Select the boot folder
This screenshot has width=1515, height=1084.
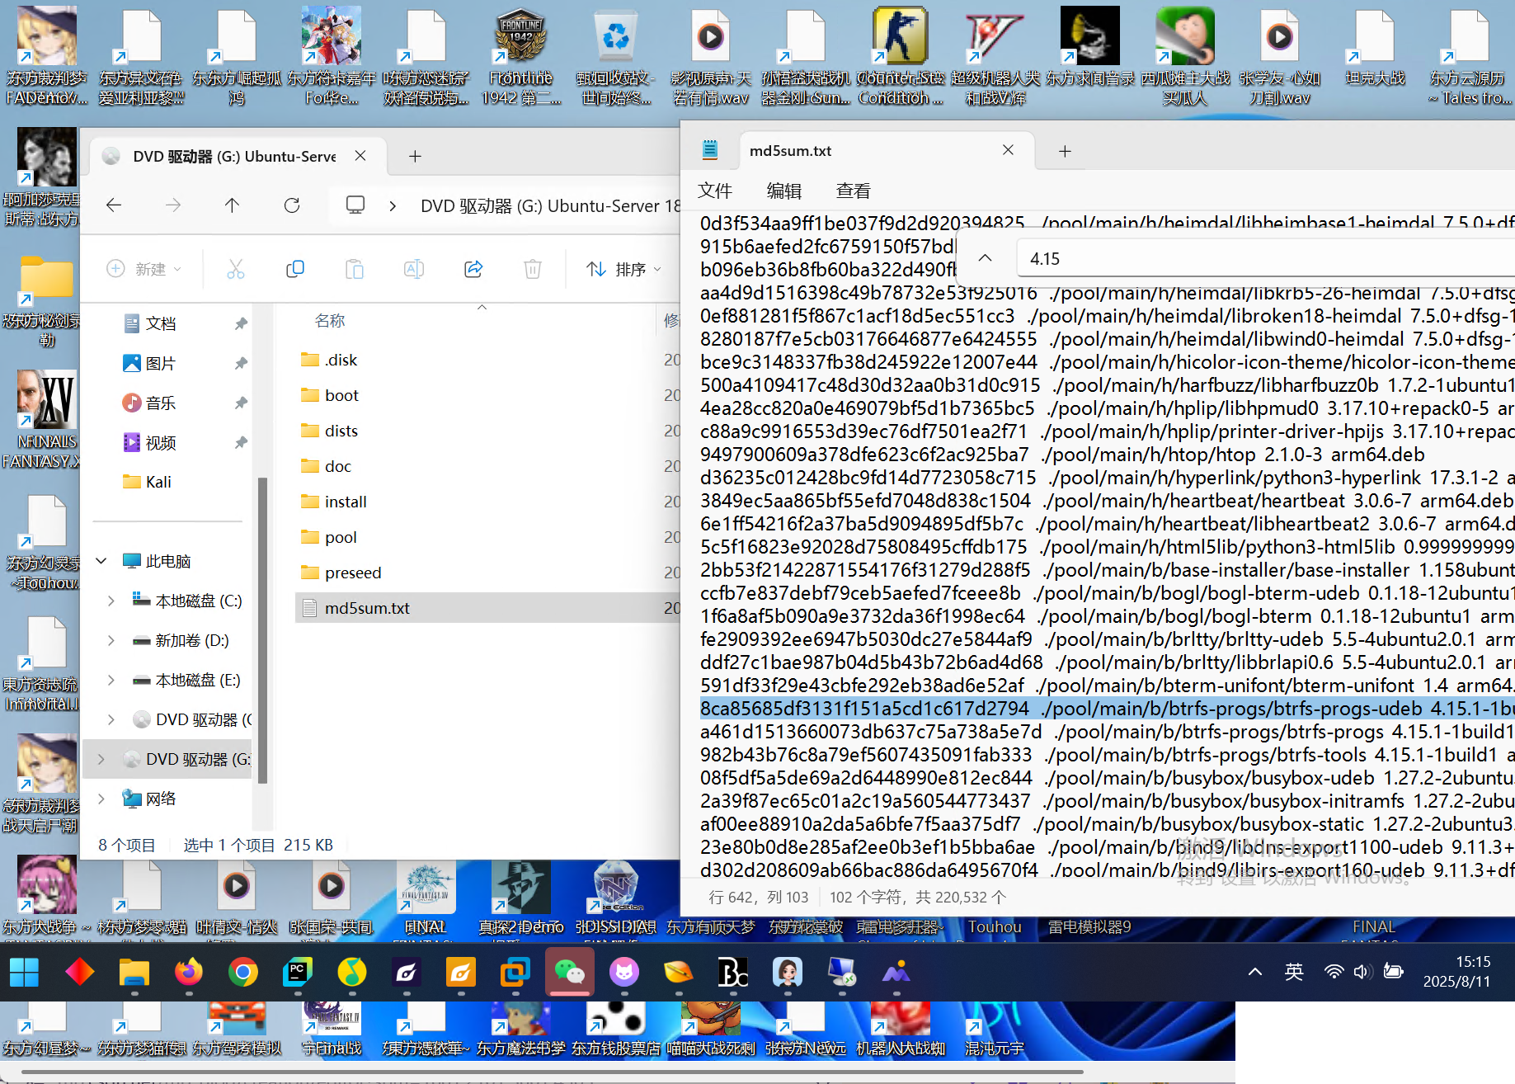[487, 395]
